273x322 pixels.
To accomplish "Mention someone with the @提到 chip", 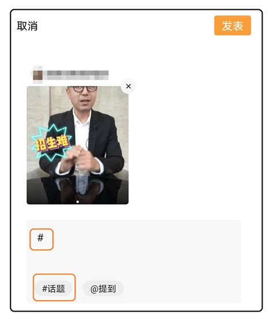I will [103, 289].
